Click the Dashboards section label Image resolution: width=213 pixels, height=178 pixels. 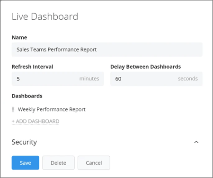[x=27, y=96]
